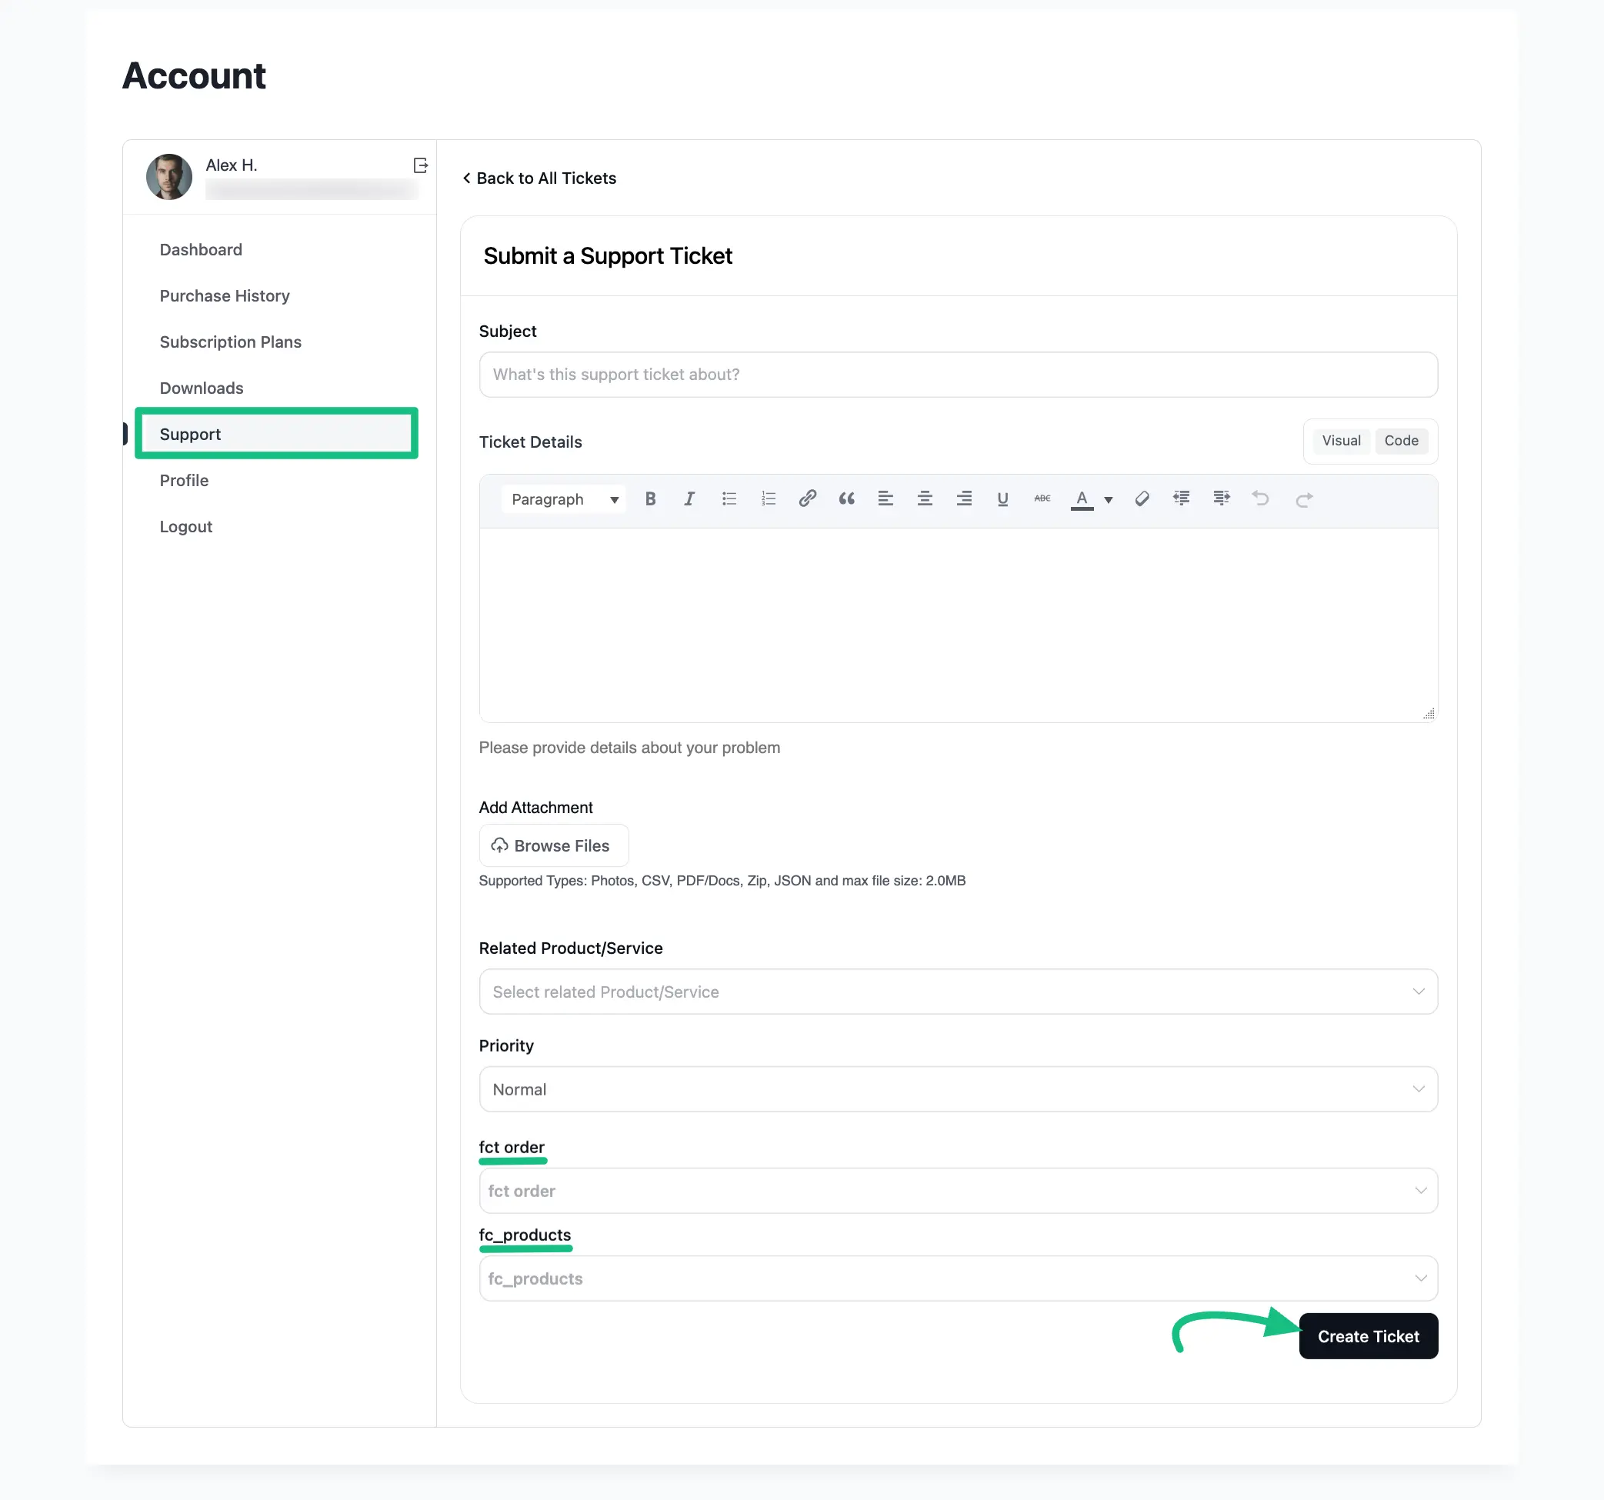Click the logout icon beside Alex H.

tap(420, 165)
